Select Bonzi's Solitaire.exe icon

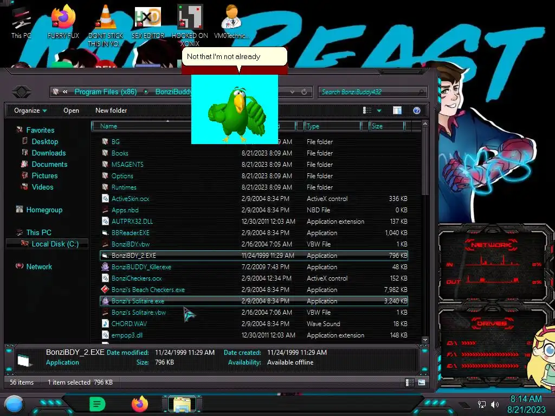coord(105,301)
